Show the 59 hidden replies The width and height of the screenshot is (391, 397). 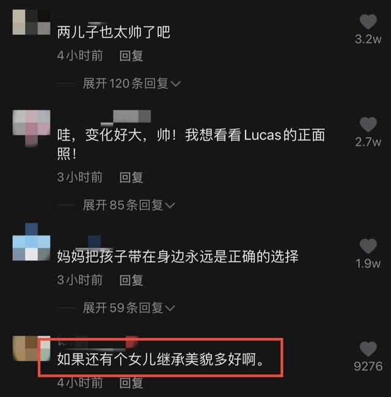[x=129, y=308]
